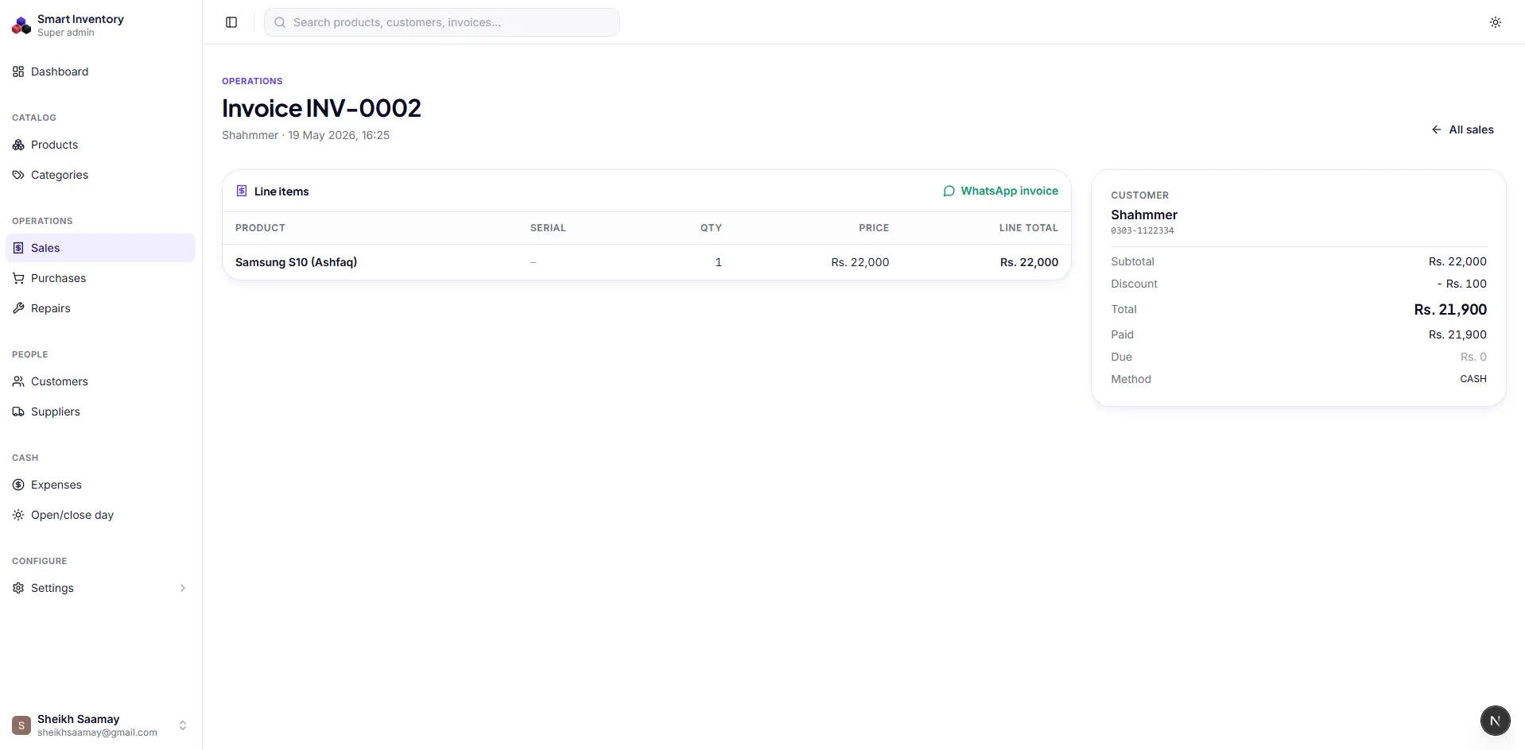This screenshot has height=750, width=1525.
Task: Open Categories in the sidebar
Action: point(100,175)
